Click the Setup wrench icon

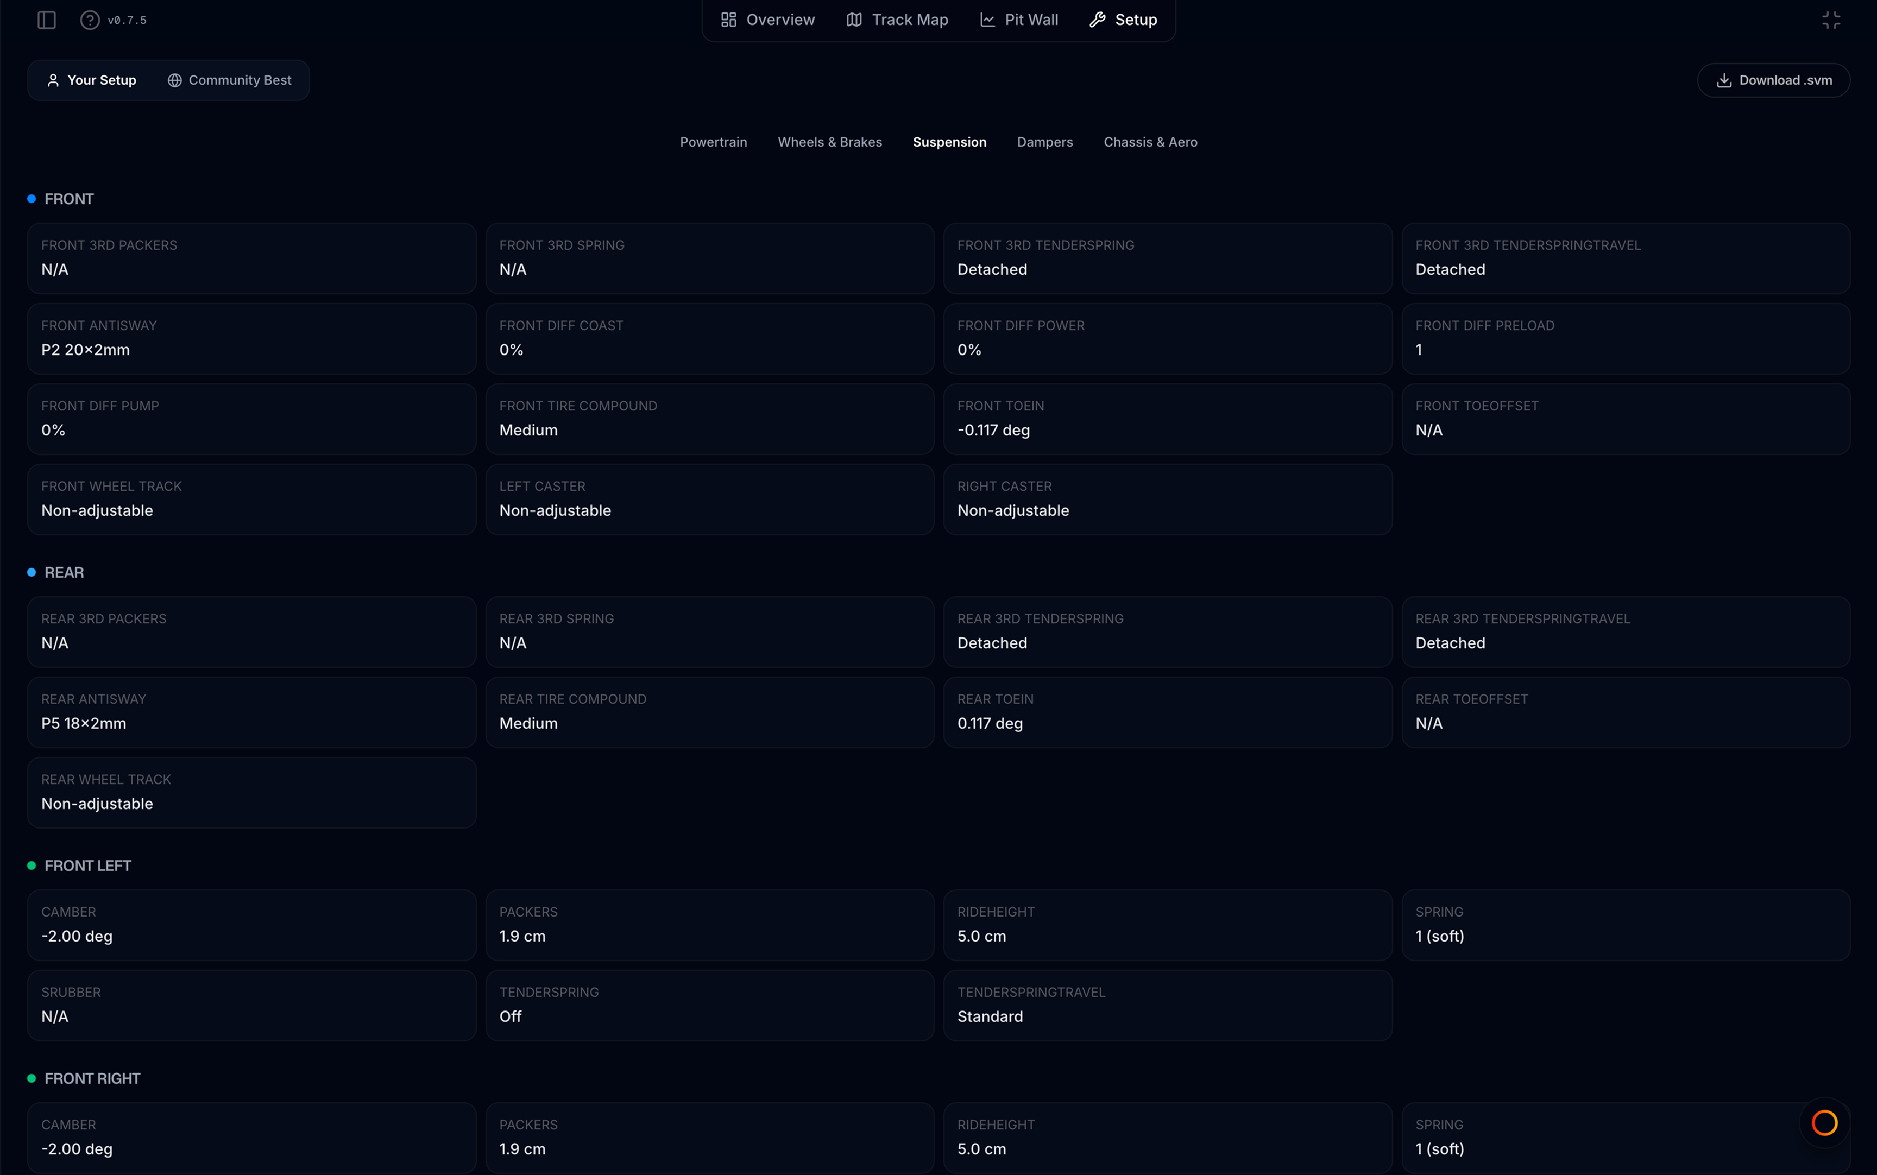click(1098, 20)
